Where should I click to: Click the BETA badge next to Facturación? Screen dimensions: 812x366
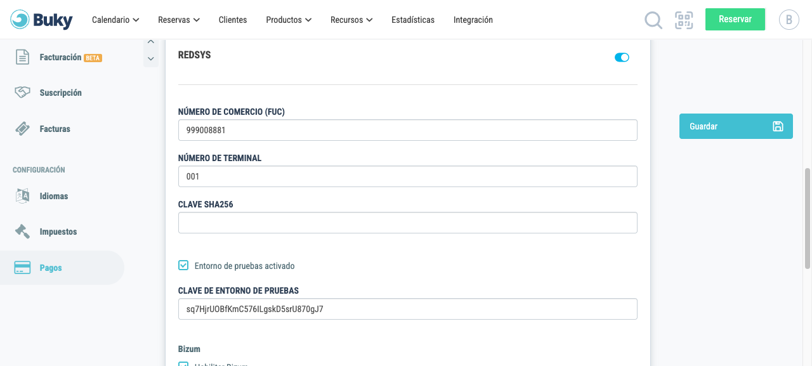[93, 58]
